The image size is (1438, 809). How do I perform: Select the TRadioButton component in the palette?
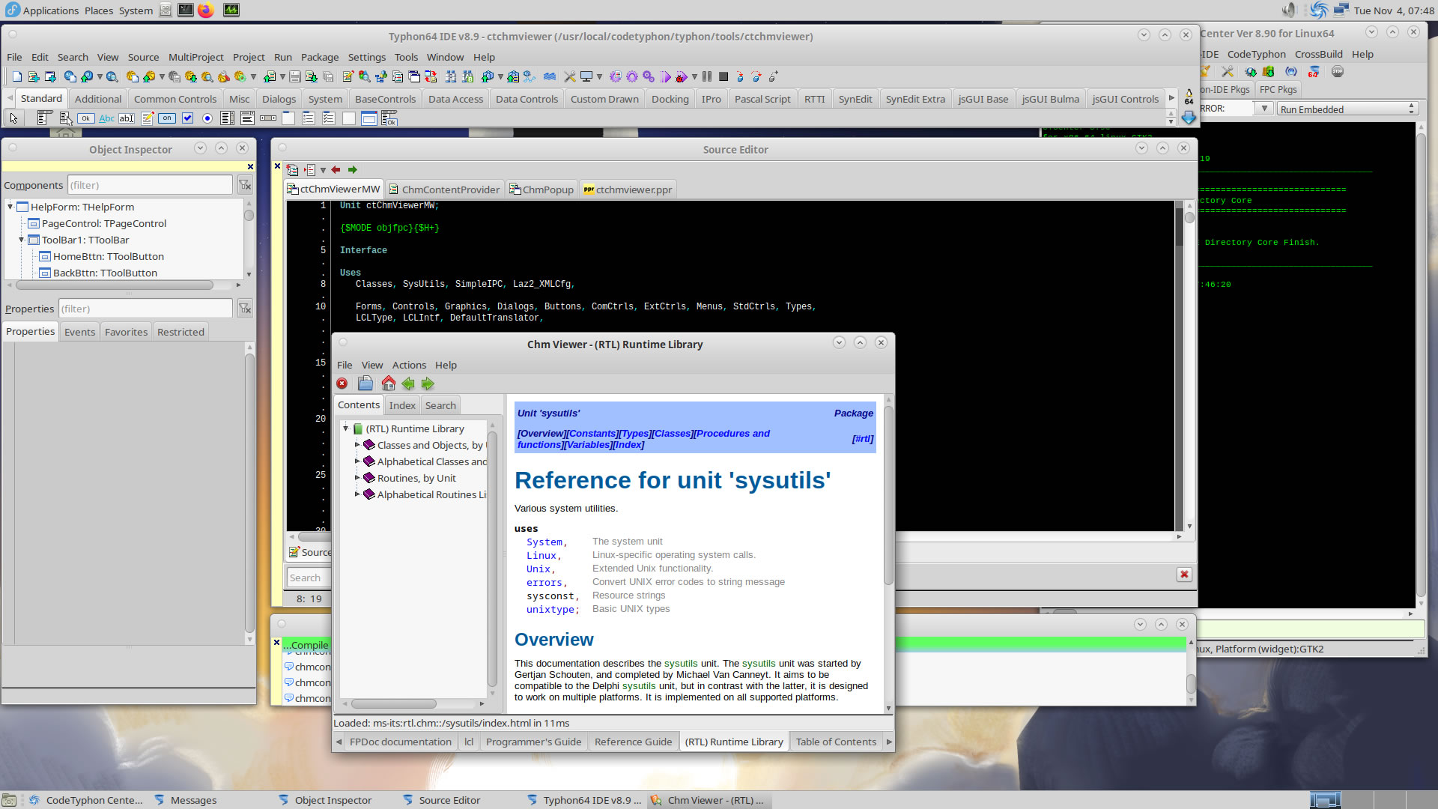coord(207,118)
